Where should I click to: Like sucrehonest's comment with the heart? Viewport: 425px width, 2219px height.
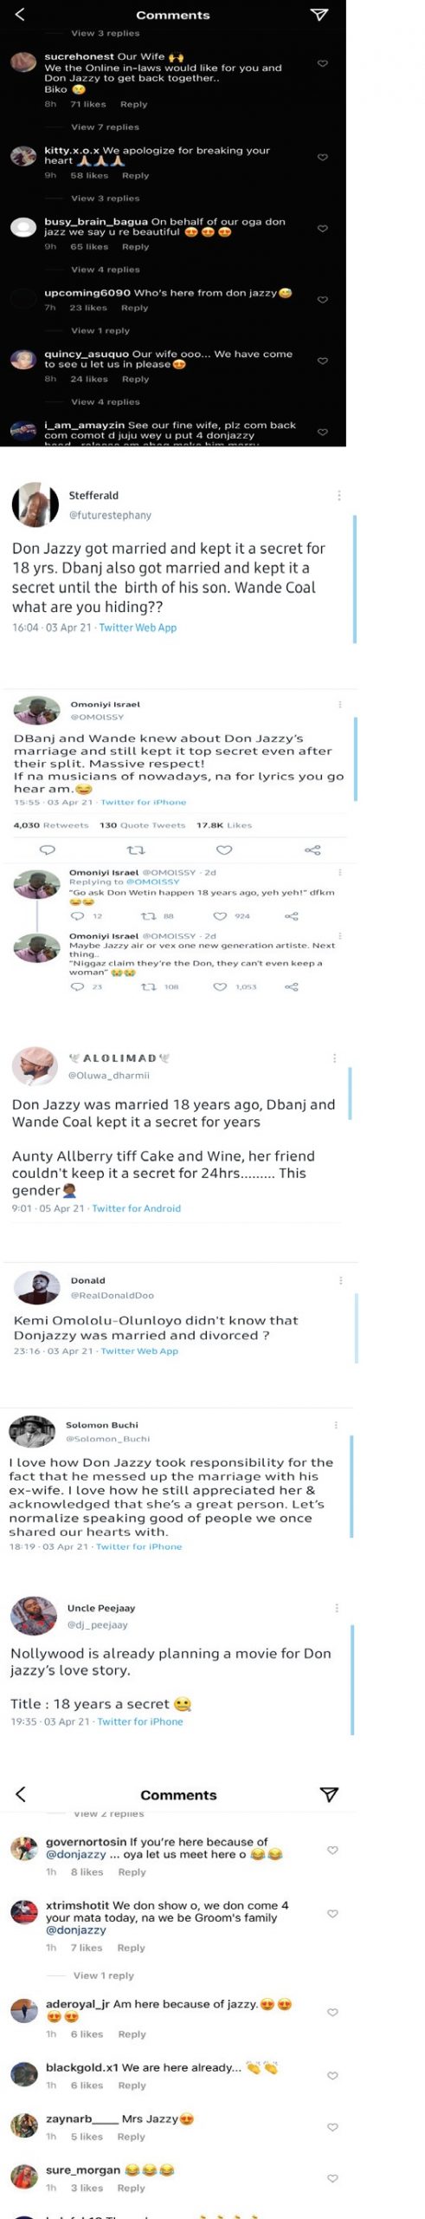pos(323,63)
